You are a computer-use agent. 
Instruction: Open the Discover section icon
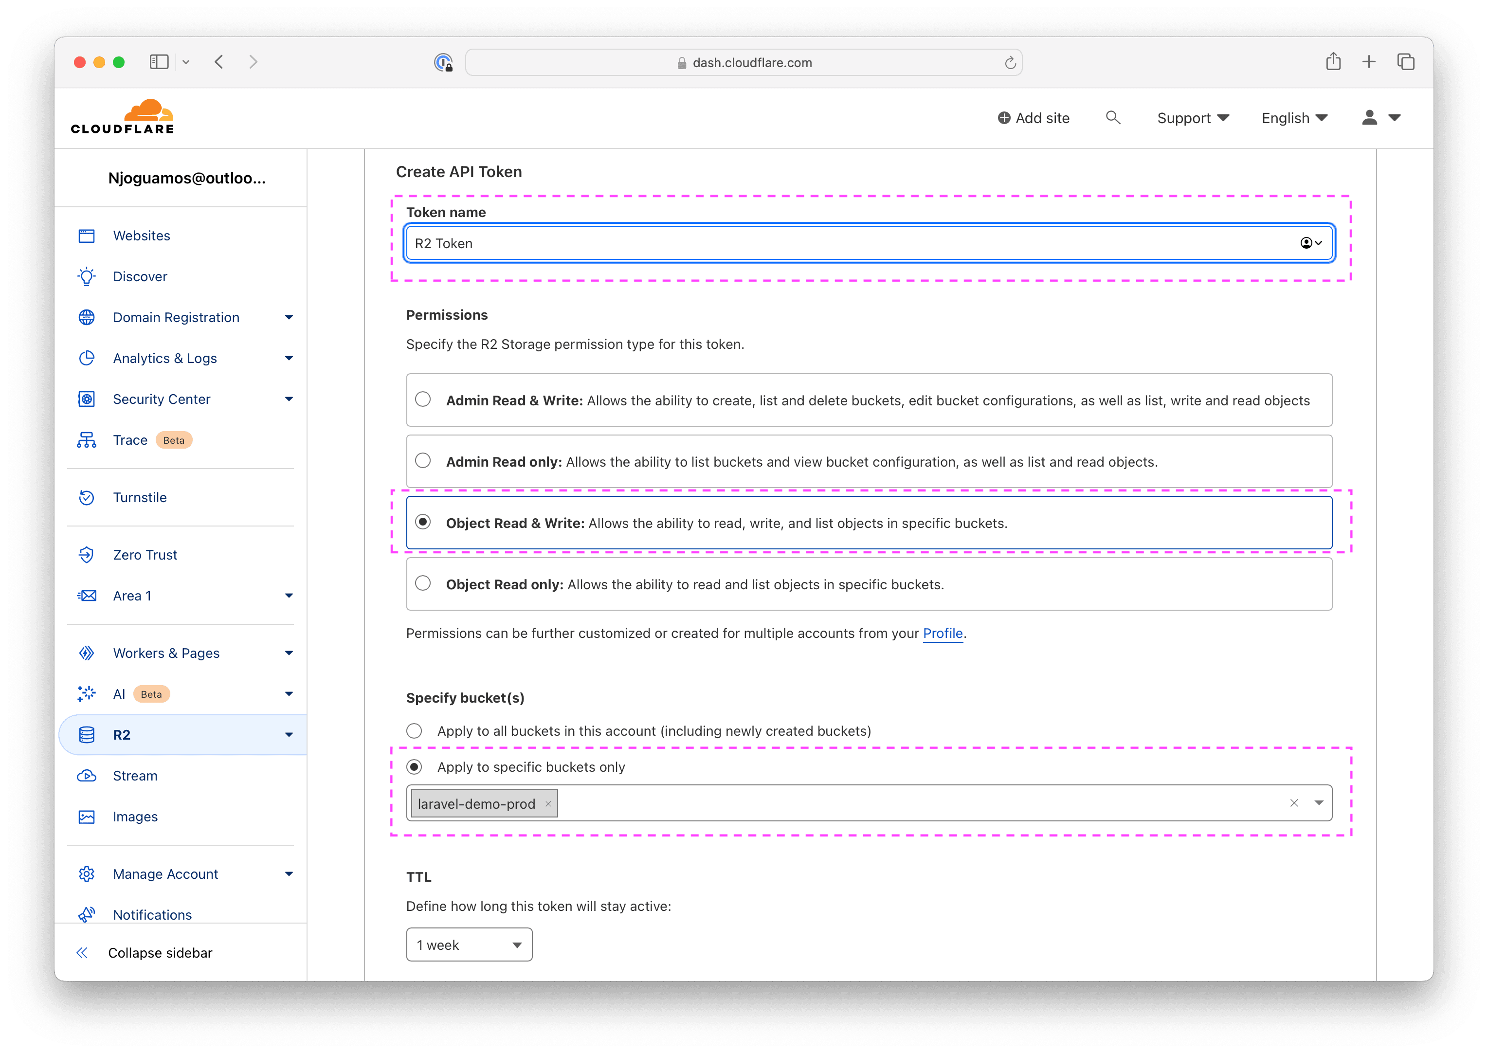pyautogui.click(x=87, y=276)
